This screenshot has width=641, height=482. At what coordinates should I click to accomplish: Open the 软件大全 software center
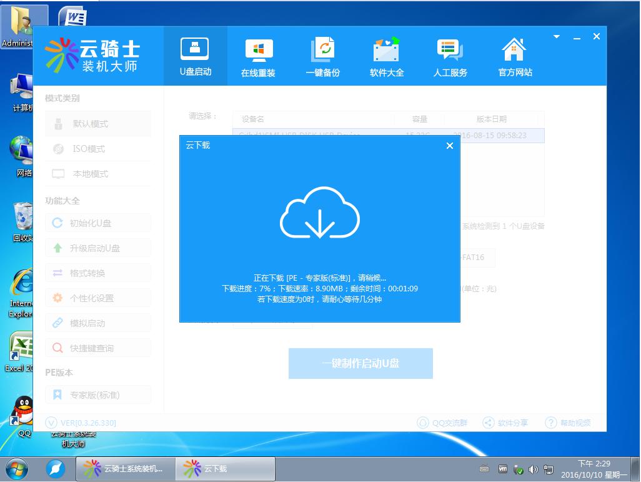(387, 56)
